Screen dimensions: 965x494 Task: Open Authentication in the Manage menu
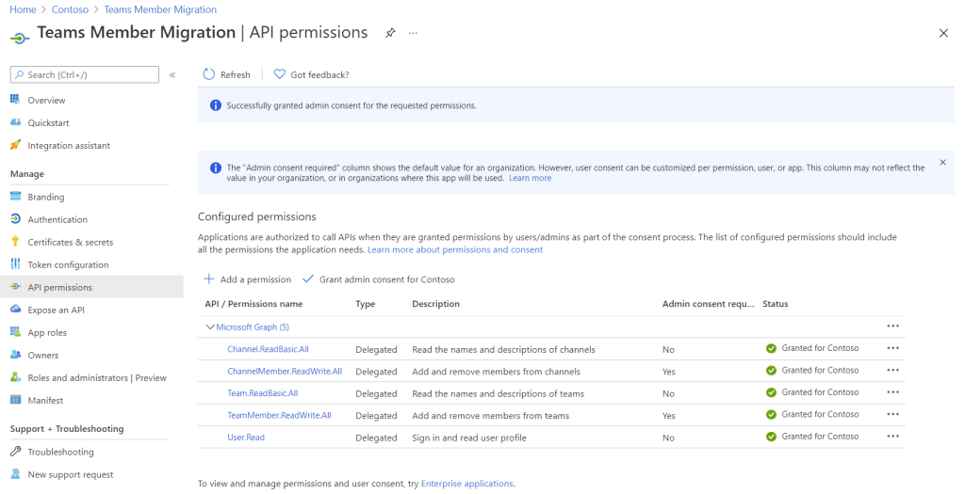pyautogui.click(x=57, y=219)
